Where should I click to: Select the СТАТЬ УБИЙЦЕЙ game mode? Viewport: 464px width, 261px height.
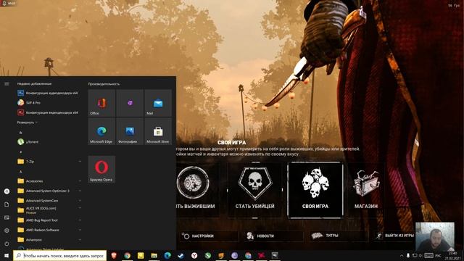[x=254, y=190]
